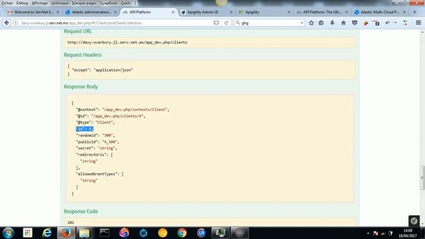Open Windows Start menu orb

[9, 233]
